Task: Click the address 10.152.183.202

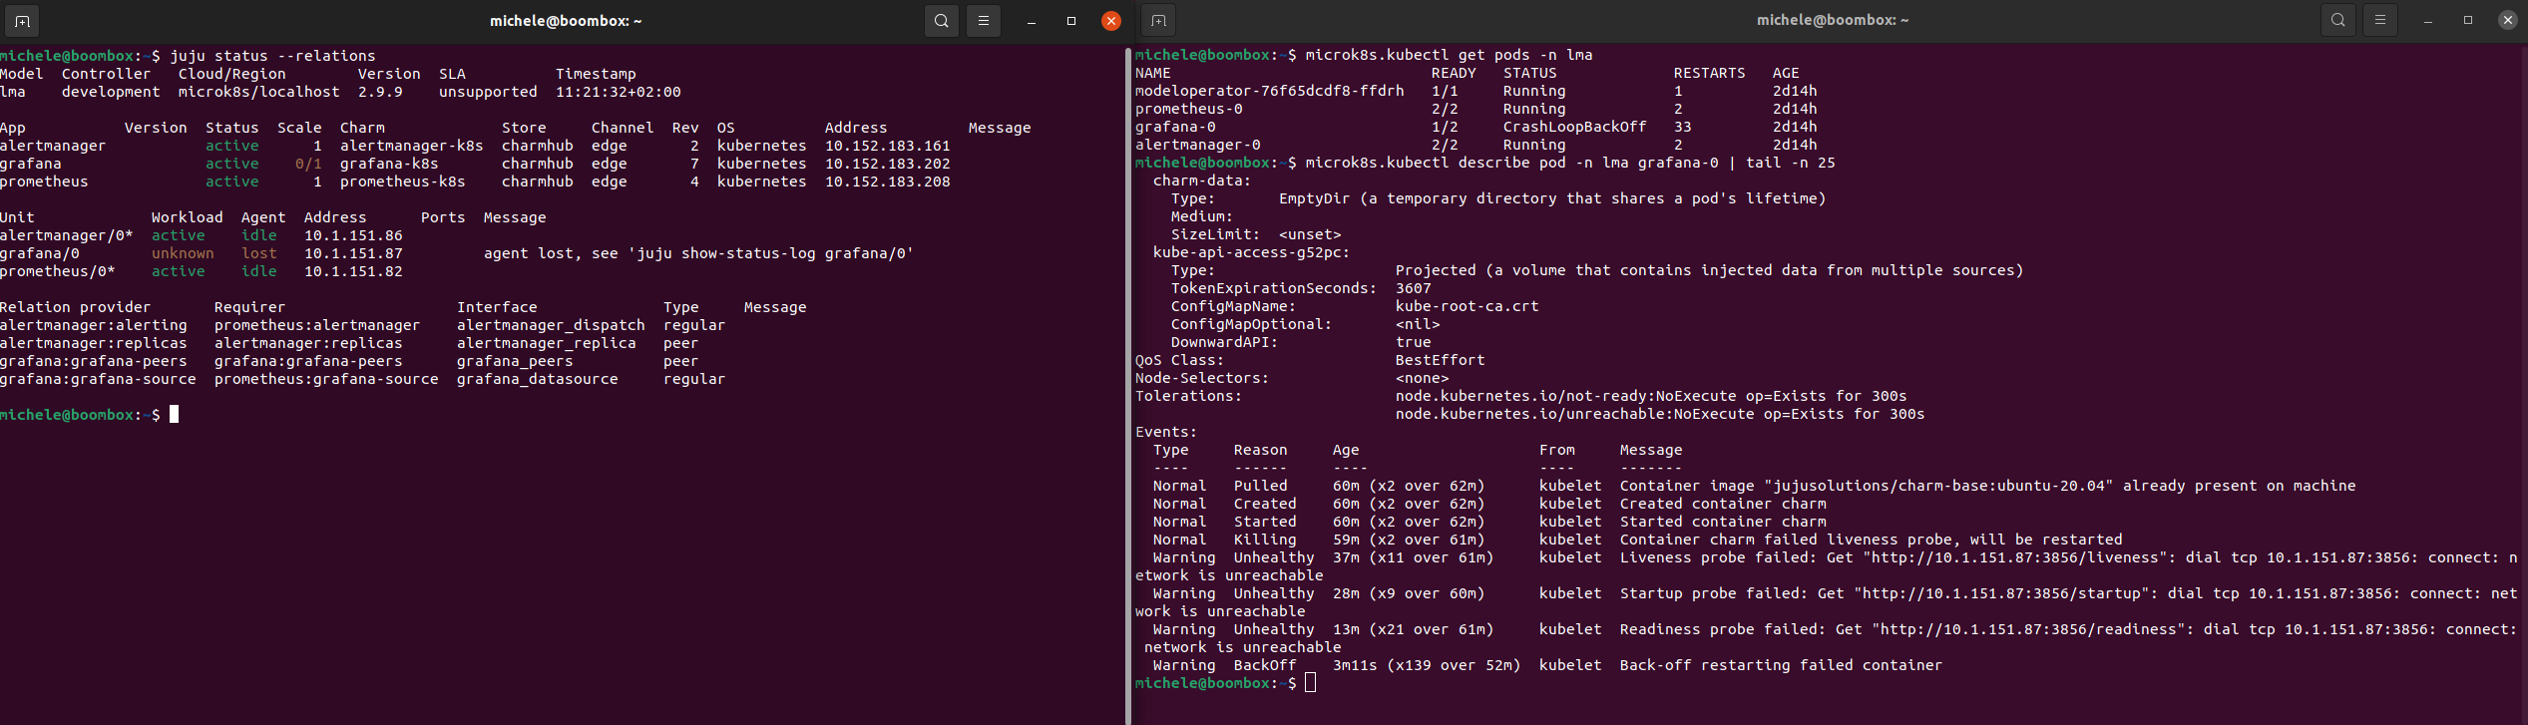Action: (887, 164)
